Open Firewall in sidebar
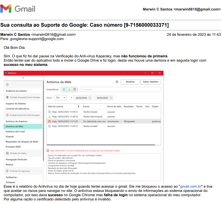 9,137
